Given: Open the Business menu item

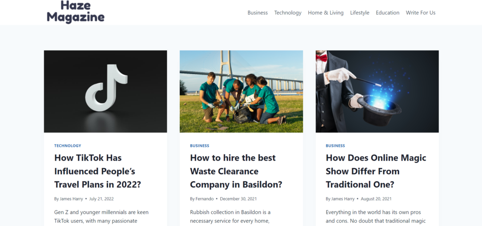Looking at the screenshot, I should 257,13.
